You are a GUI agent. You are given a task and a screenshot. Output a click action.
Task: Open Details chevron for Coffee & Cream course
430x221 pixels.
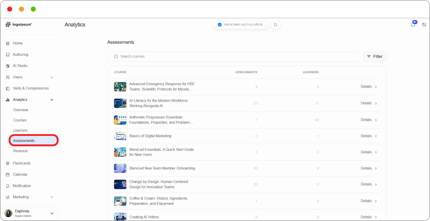(x=376, y=201)
